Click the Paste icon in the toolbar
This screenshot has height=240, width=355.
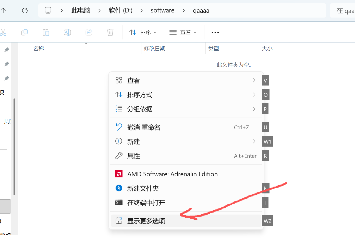click(x=46, y=32)
